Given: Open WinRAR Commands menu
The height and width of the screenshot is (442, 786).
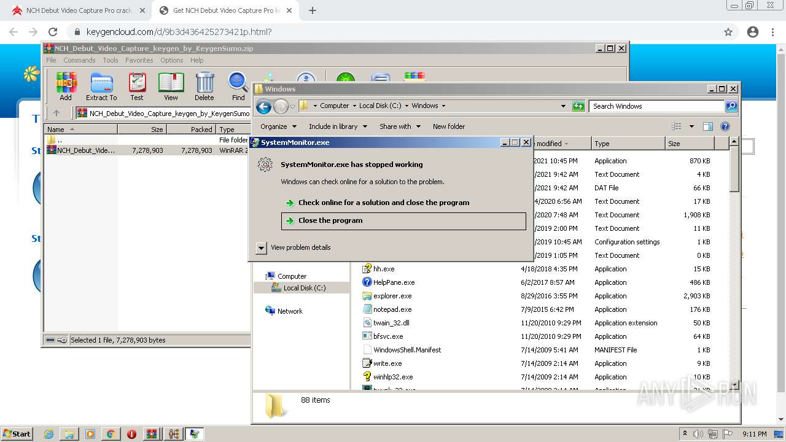Looking at the screenshot, I should (79, 60).
